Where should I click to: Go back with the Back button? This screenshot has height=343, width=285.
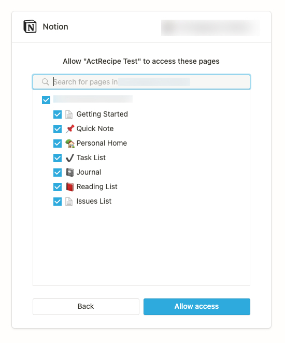point(86,306)
